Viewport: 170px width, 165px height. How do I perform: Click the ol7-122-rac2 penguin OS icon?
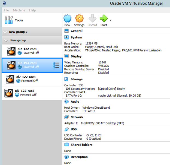click(x=9, y=93)
